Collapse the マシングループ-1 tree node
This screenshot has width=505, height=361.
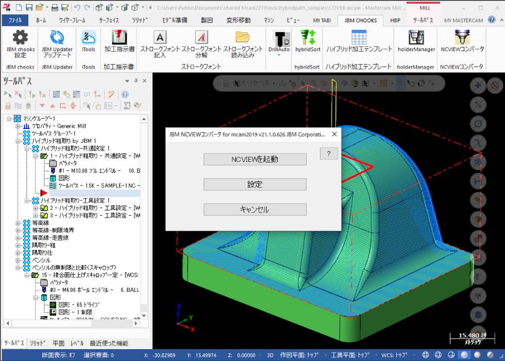coord(10,119)
